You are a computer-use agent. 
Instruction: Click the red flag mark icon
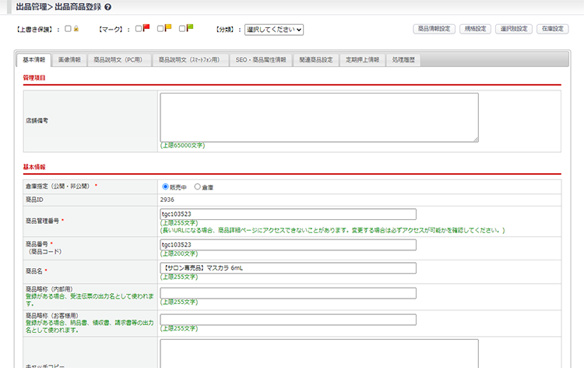146,29
